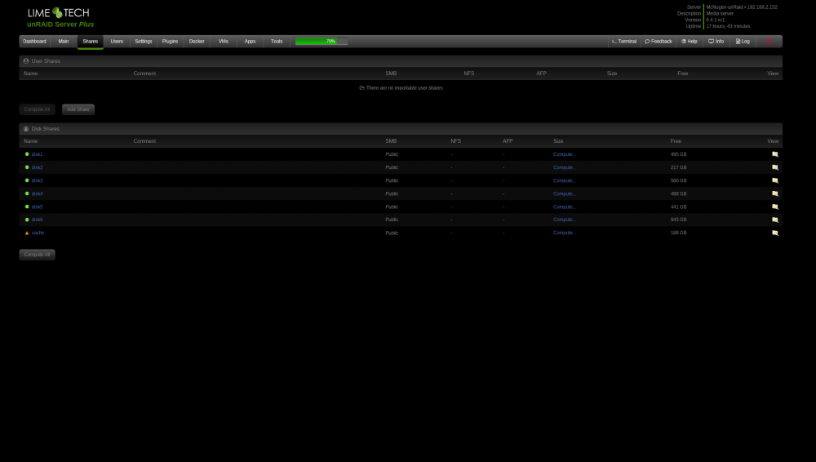Open the Apps tab
The image size is (816, 462).
pyautogui.click(x=250, y=41)
